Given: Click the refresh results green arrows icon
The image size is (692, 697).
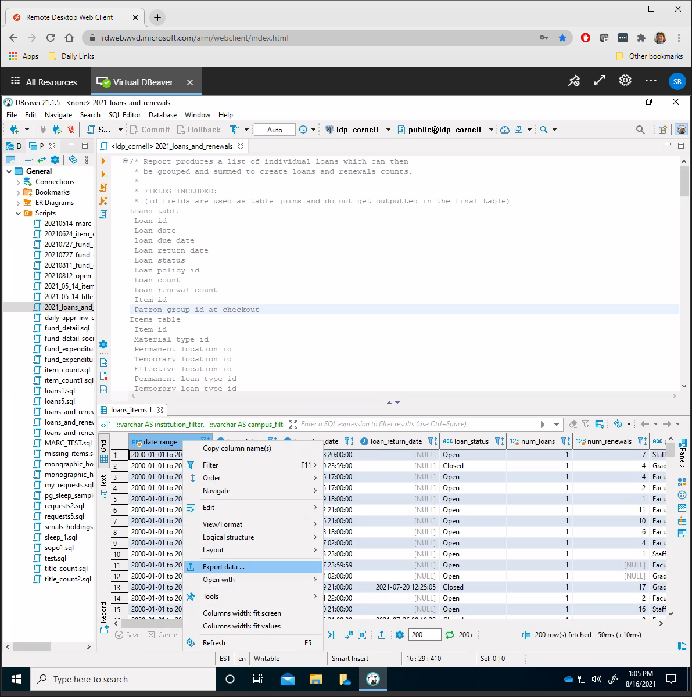Looking at the screenshot, I should [x=450, y=635].
